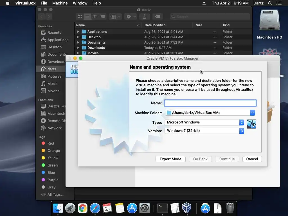Expand the Applications folder in Finder
The width and height of the screenshot is (288, 216).
click(x=78, y=31)
